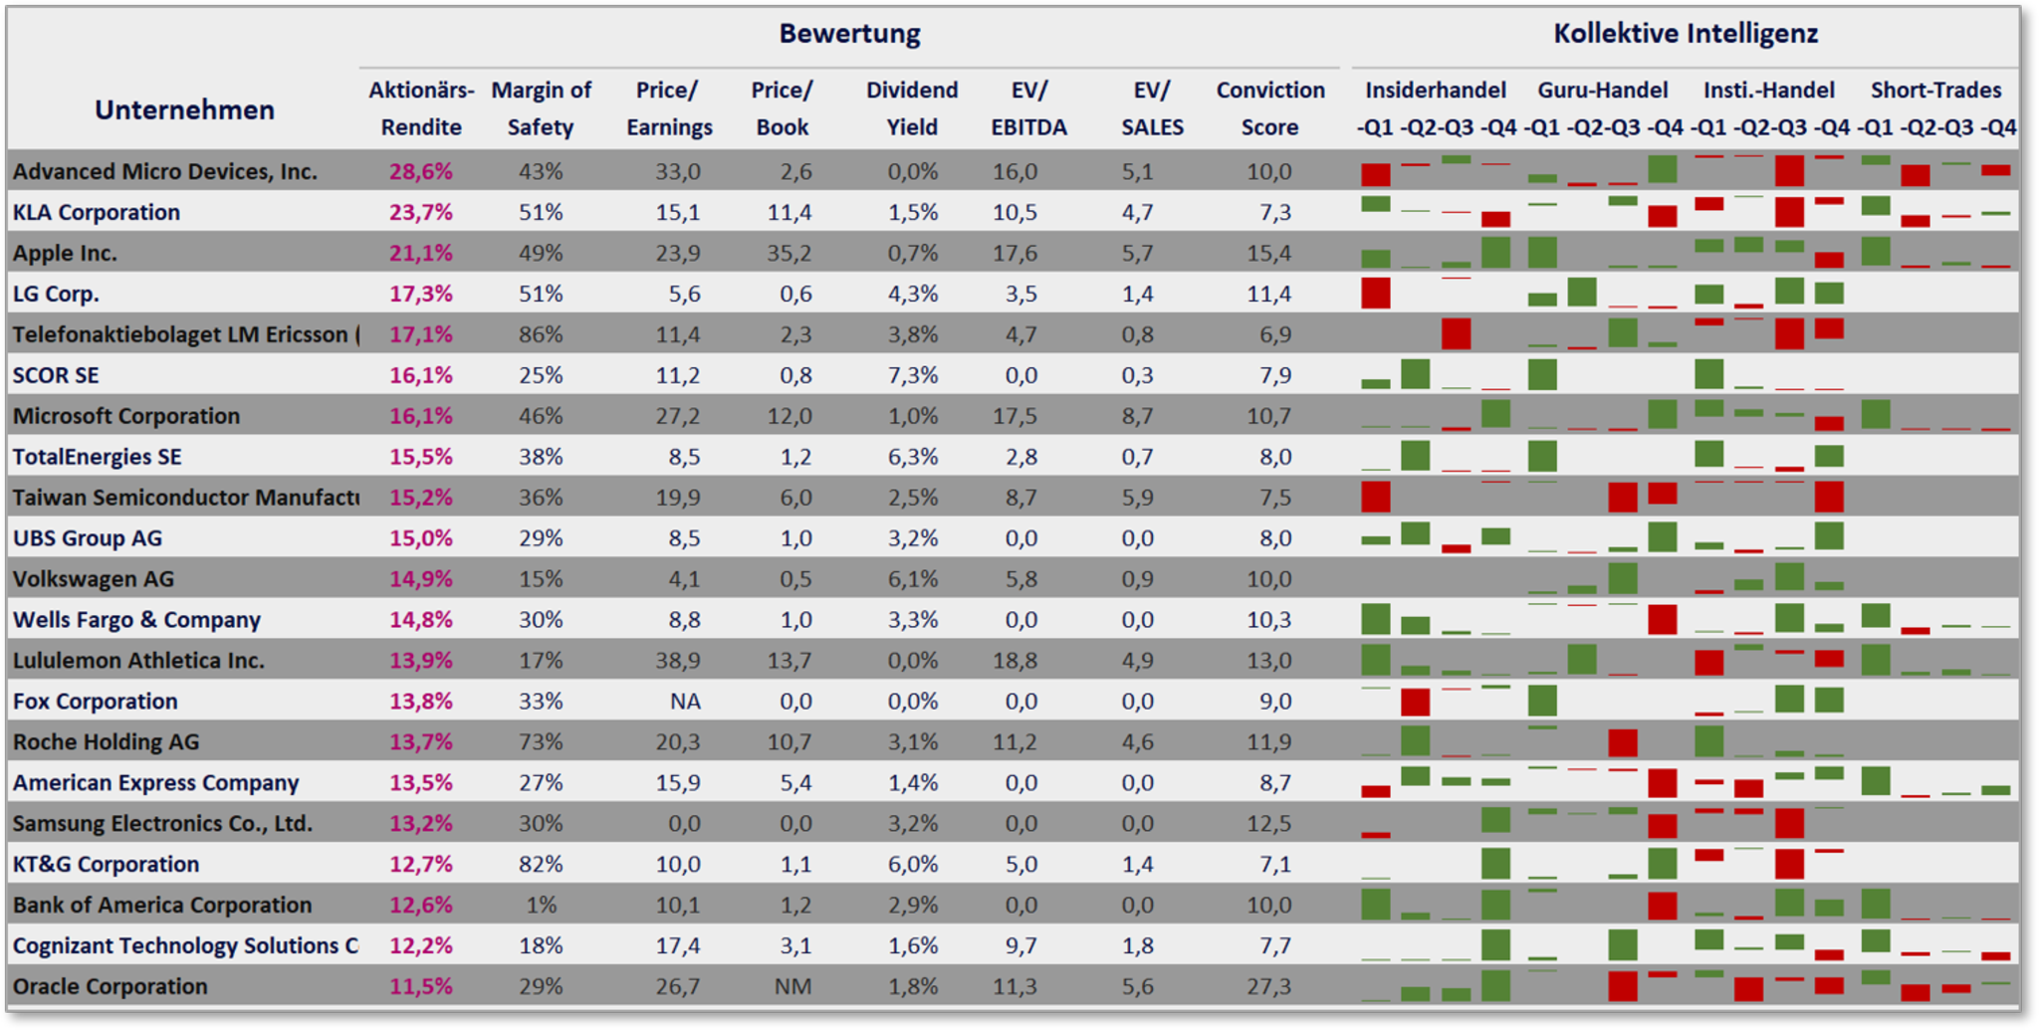
Task: Select Apple Inc. in the company list
Action: (x=65, y=253)
